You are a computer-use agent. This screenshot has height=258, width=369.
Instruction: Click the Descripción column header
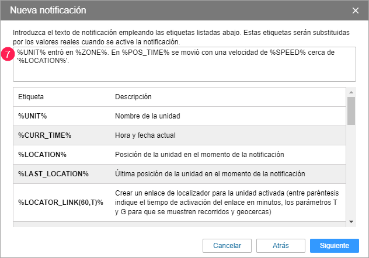pos(133,96)
